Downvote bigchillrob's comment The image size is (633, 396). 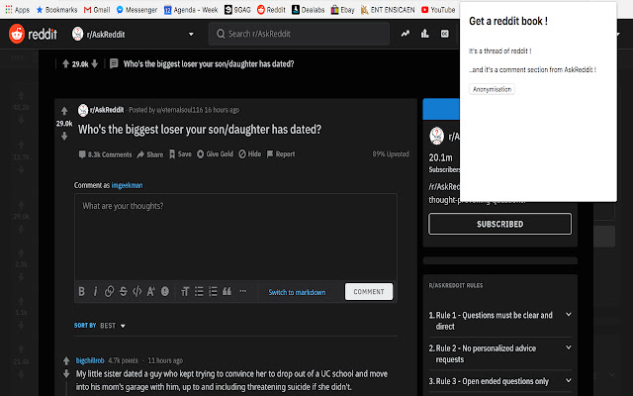pos(66,374)
